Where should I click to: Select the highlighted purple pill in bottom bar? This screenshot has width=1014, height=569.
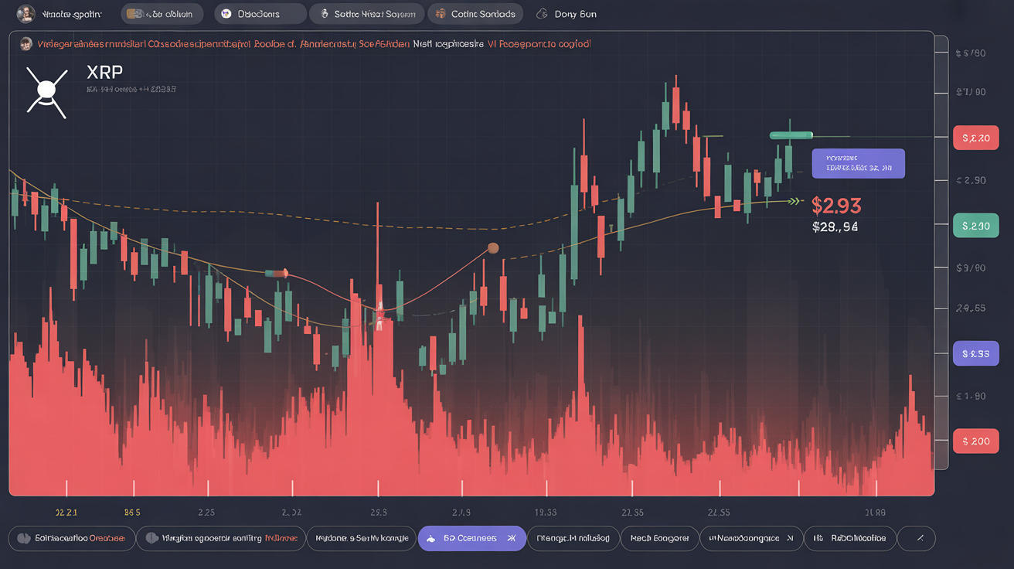pyautogui.click(x=471, y=538)
